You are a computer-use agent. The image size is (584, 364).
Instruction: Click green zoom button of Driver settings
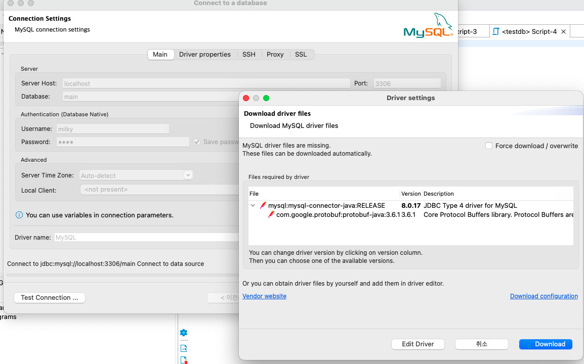click(266, 98)
